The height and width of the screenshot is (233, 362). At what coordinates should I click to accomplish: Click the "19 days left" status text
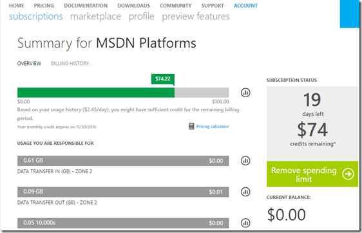coord(312,104)
